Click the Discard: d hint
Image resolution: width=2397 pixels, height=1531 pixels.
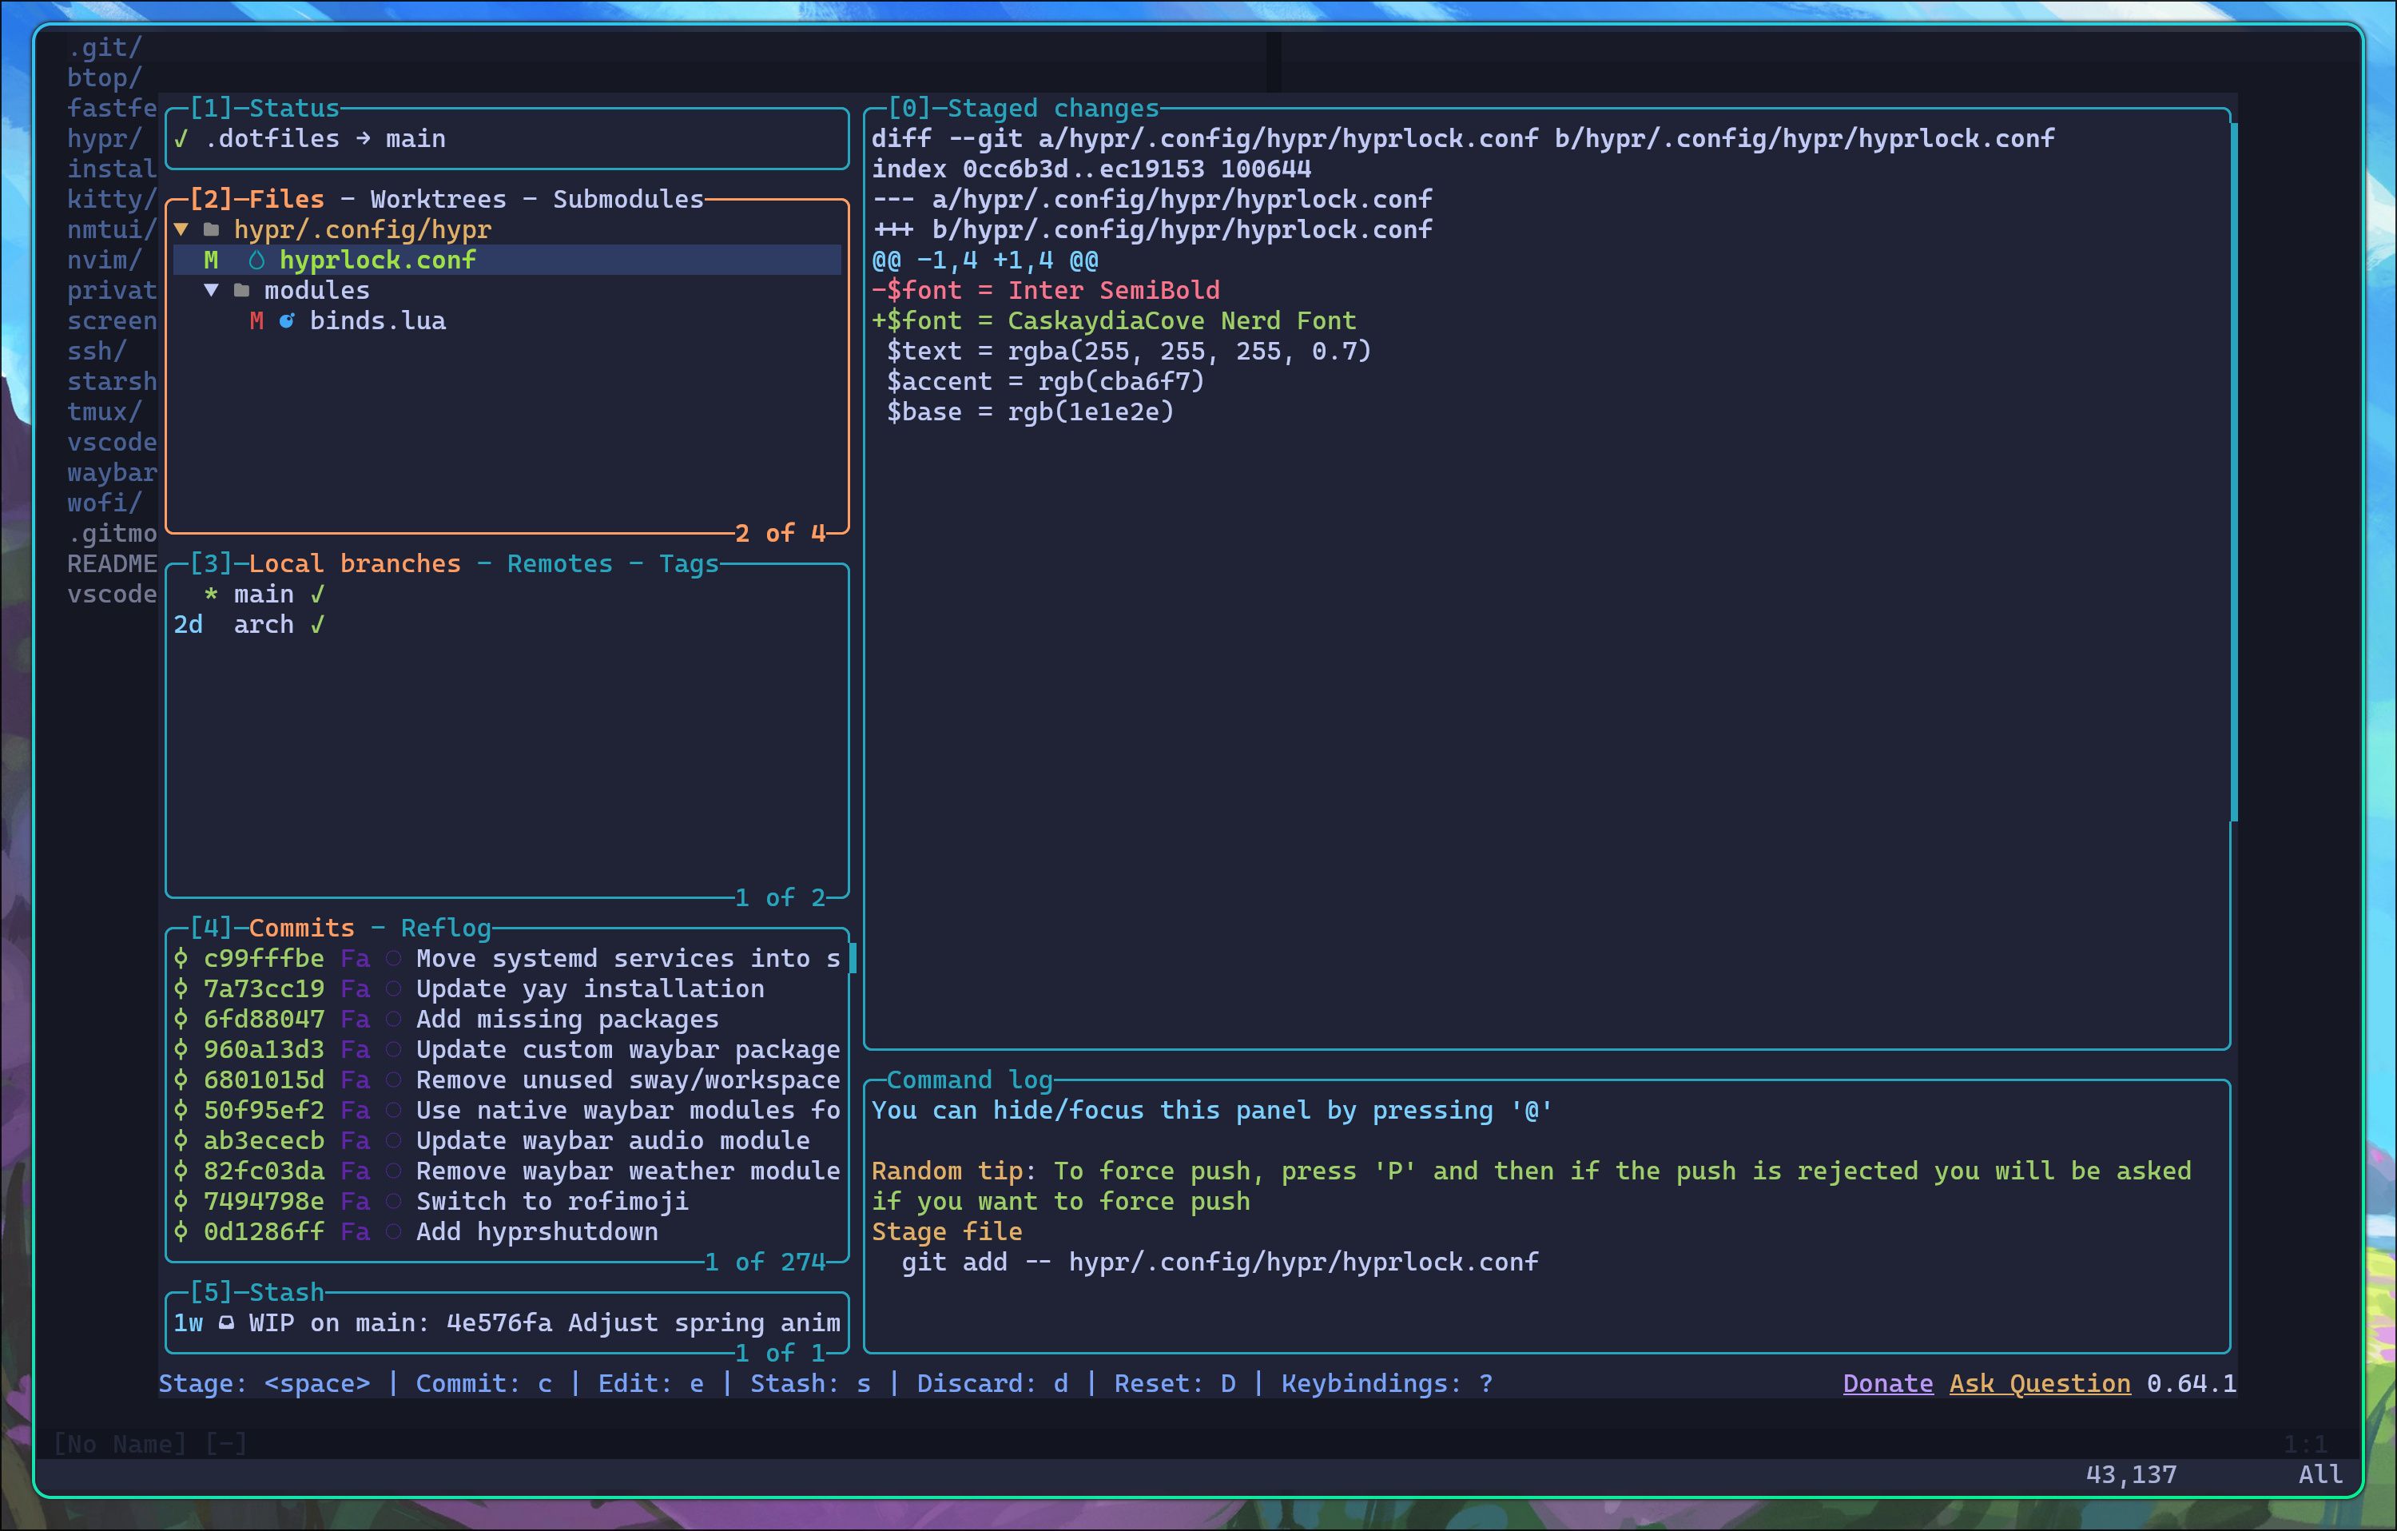click(992, 1384)
